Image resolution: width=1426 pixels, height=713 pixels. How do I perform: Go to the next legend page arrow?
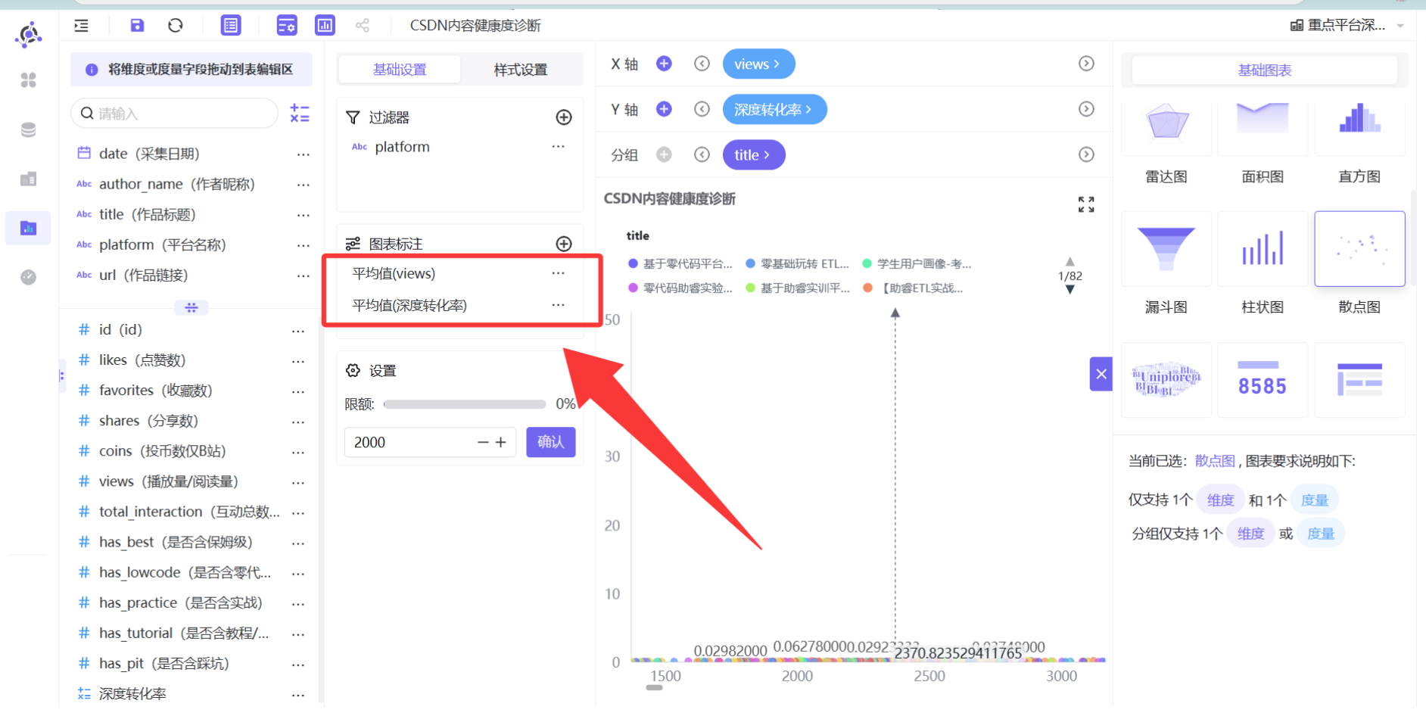[x=1070, y=290]
